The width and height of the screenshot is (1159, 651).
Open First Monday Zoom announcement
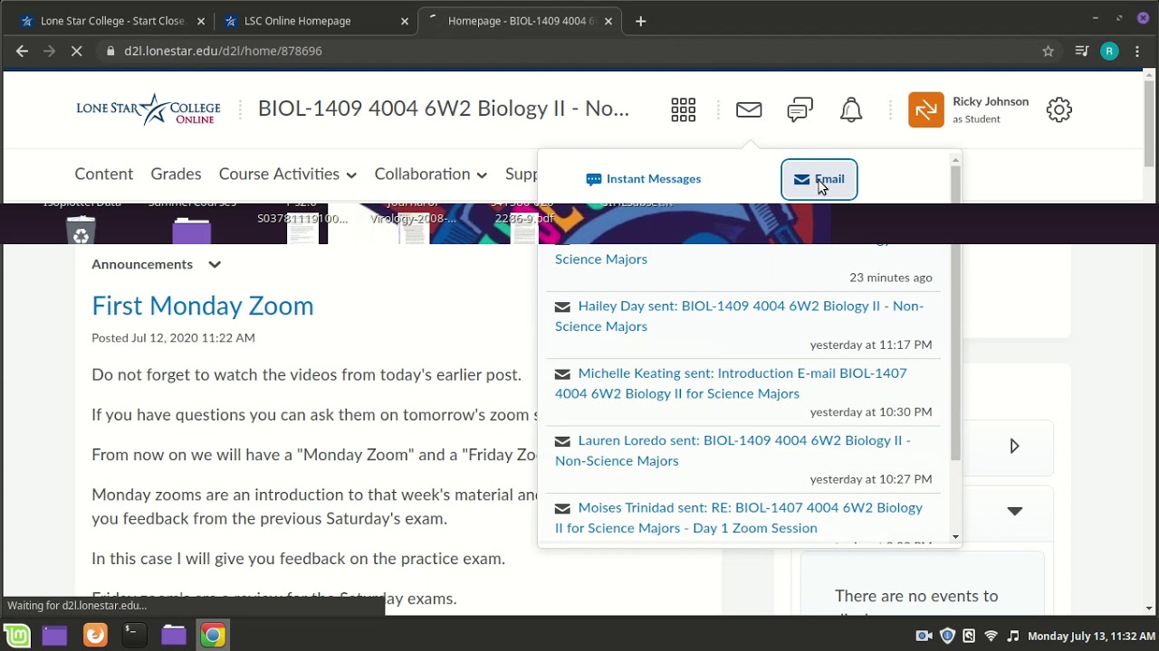pos(203,306)
